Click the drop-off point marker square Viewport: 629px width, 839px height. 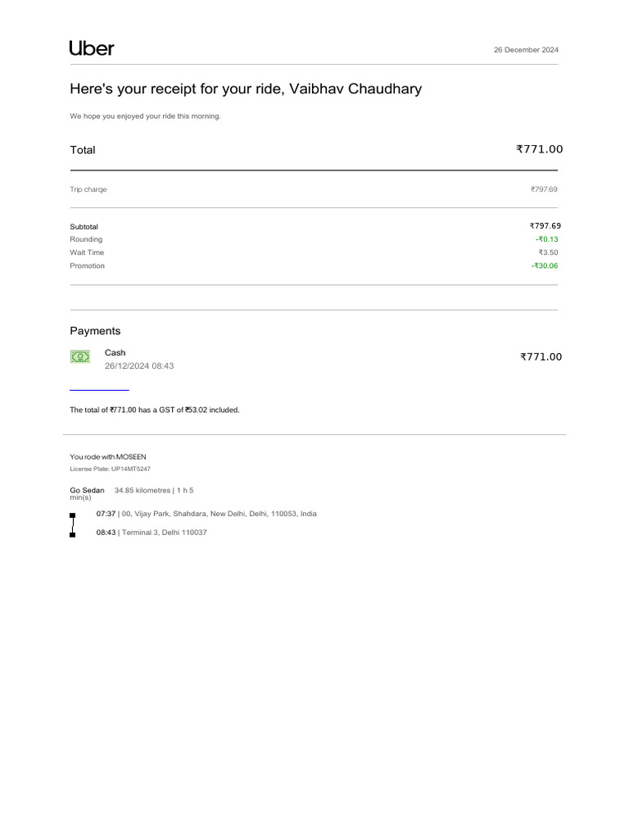(x=73, y=534)
